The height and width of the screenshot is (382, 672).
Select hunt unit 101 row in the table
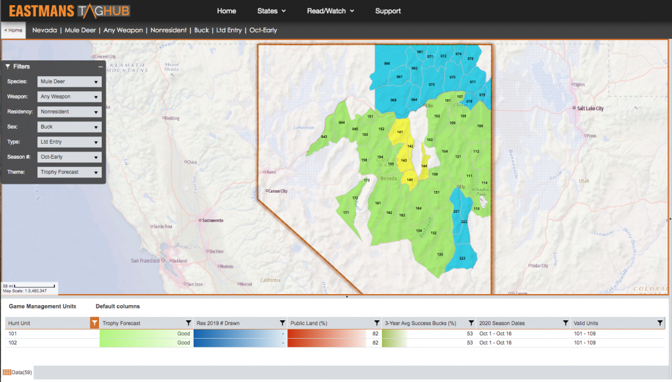point(335,333)
